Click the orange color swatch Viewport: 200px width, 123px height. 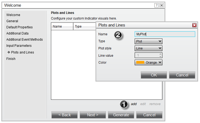coord(140,62)
